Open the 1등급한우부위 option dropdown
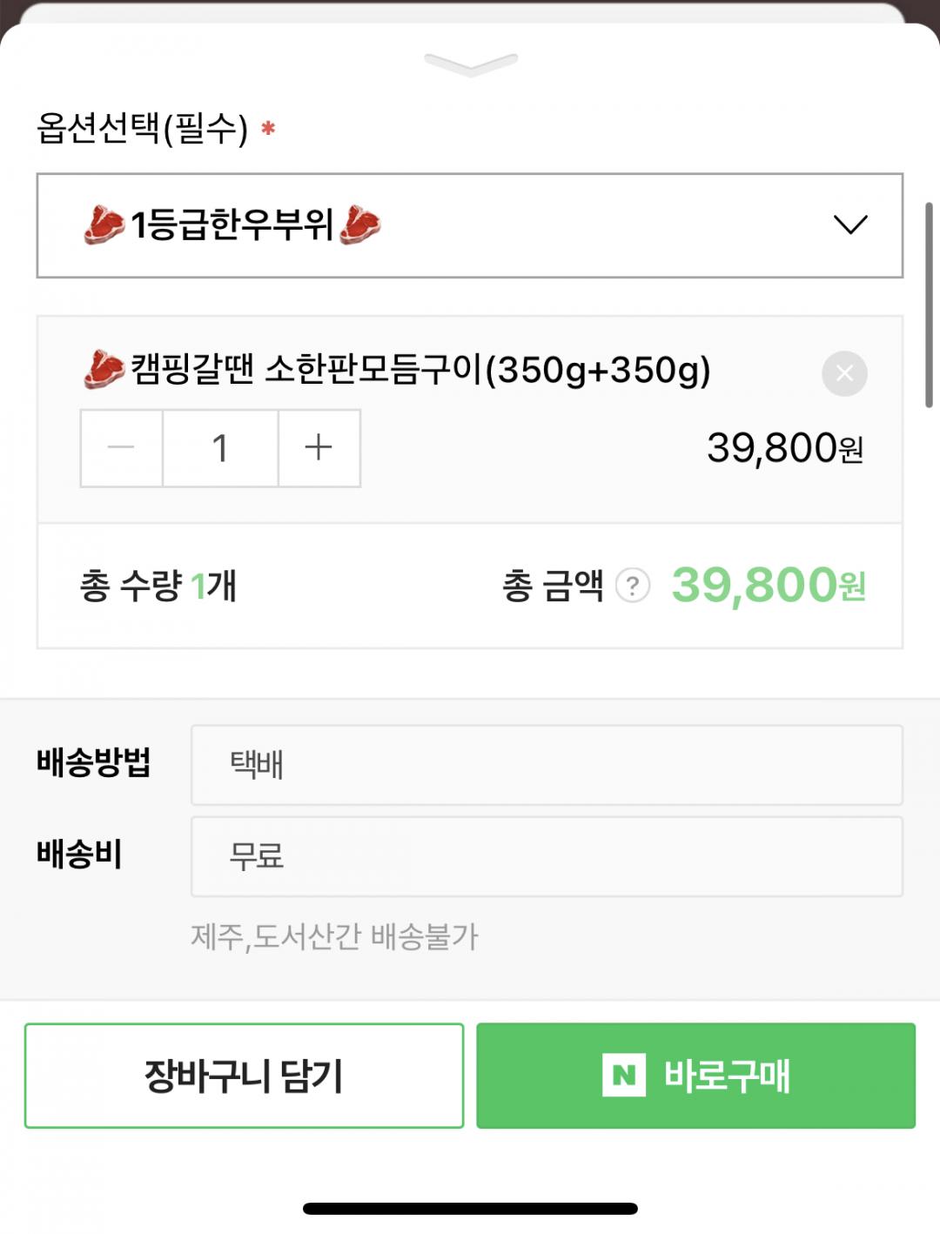This screenshot has width=940, height=1234. [470, 225]
